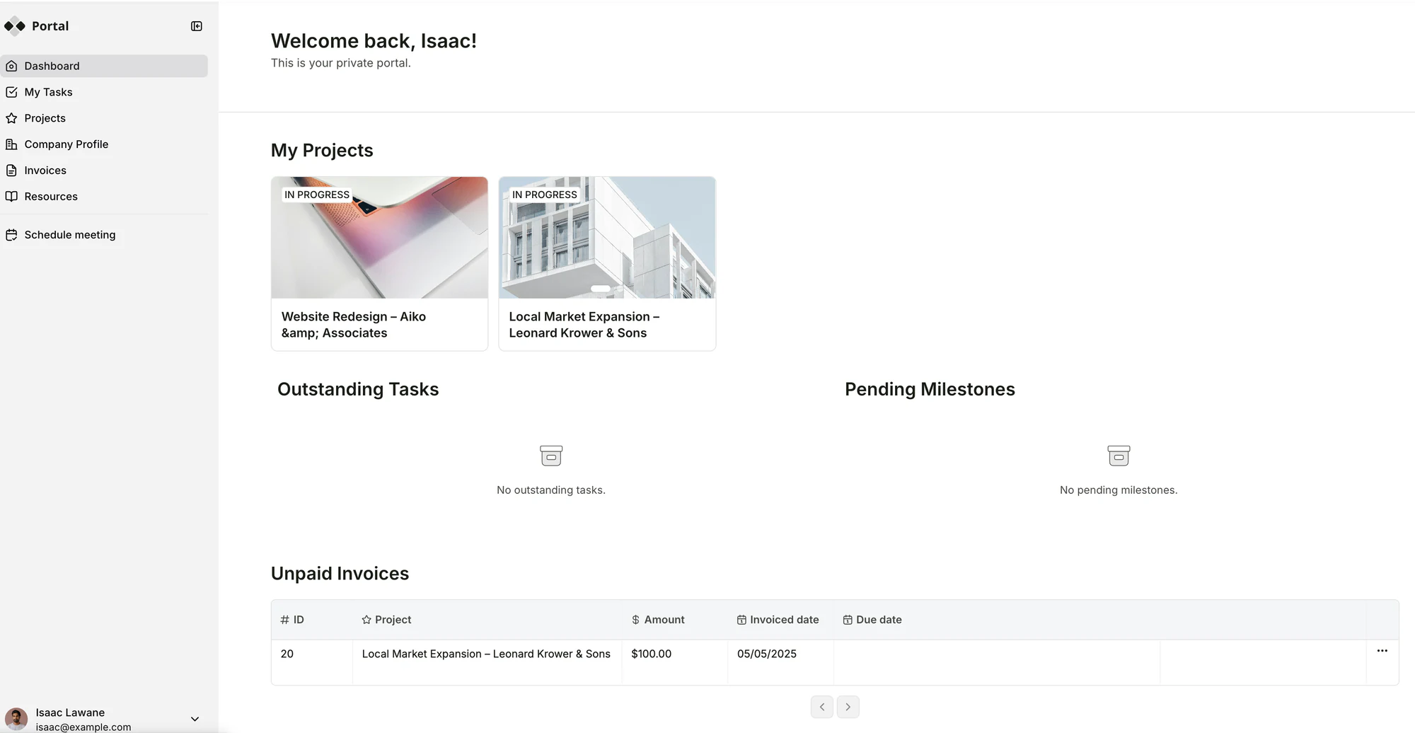Click the IN PROGRESS badge on Local Market Expansion
The image size is (1415, 733).
pos(545,195)
